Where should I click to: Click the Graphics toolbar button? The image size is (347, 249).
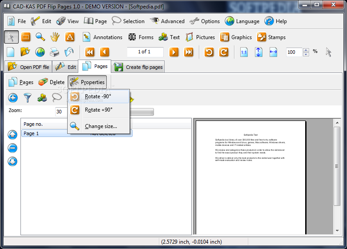coord(236,37)
